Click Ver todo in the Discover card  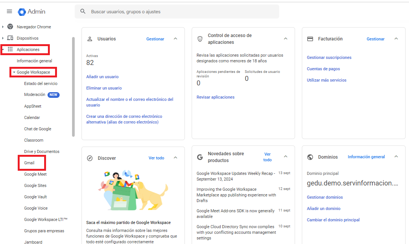[x=156, y=158]
